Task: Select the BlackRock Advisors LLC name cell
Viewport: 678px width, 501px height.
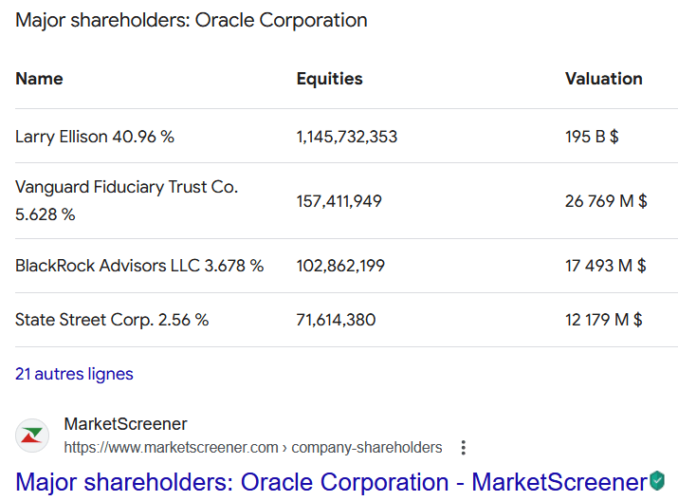Action: coord(139,266)
